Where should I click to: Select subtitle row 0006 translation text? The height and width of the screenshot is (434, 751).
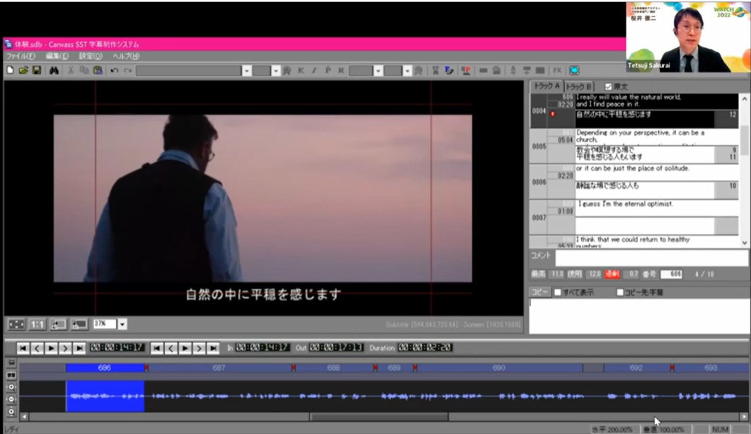click(x=644, y=189)
